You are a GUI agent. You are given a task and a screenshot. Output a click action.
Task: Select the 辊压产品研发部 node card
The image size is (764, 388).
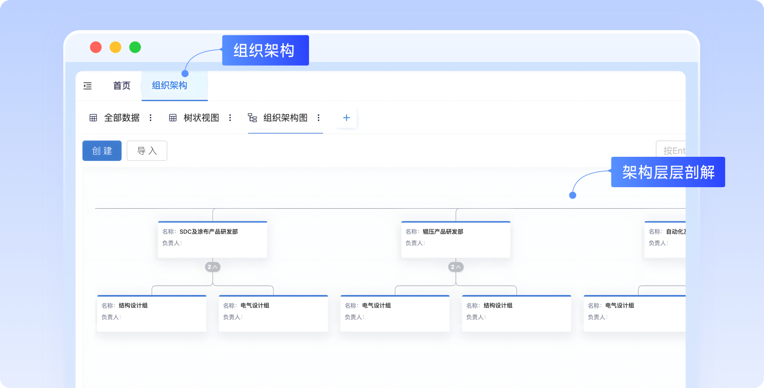click(x=456, y=240)
